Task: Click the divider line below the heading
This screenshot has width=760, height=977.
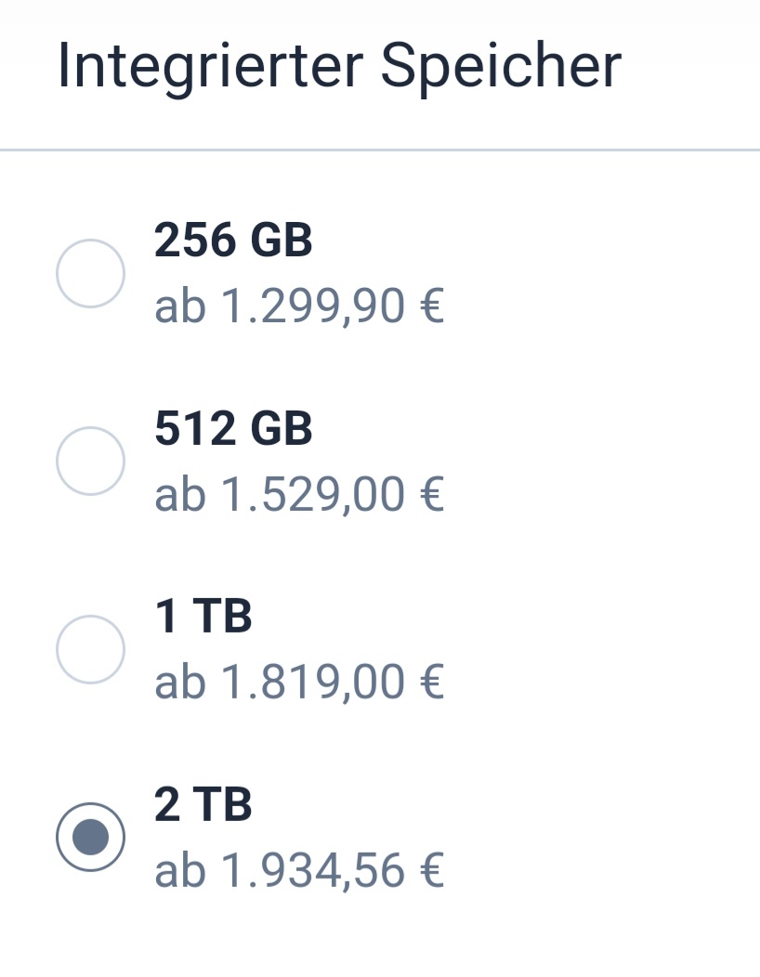Action: [380, 150]
